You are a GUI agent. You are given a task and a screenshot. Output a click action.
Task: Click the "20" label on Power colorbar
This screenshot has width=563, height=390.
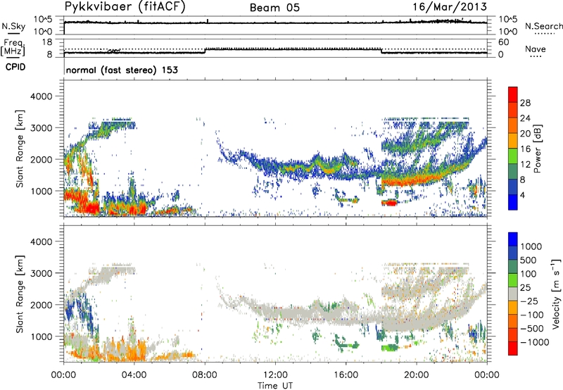coord(525,134)
